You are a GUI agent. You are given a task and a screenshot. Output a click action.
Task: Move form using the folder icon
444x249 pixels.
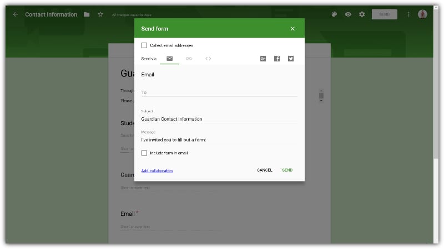87,14
